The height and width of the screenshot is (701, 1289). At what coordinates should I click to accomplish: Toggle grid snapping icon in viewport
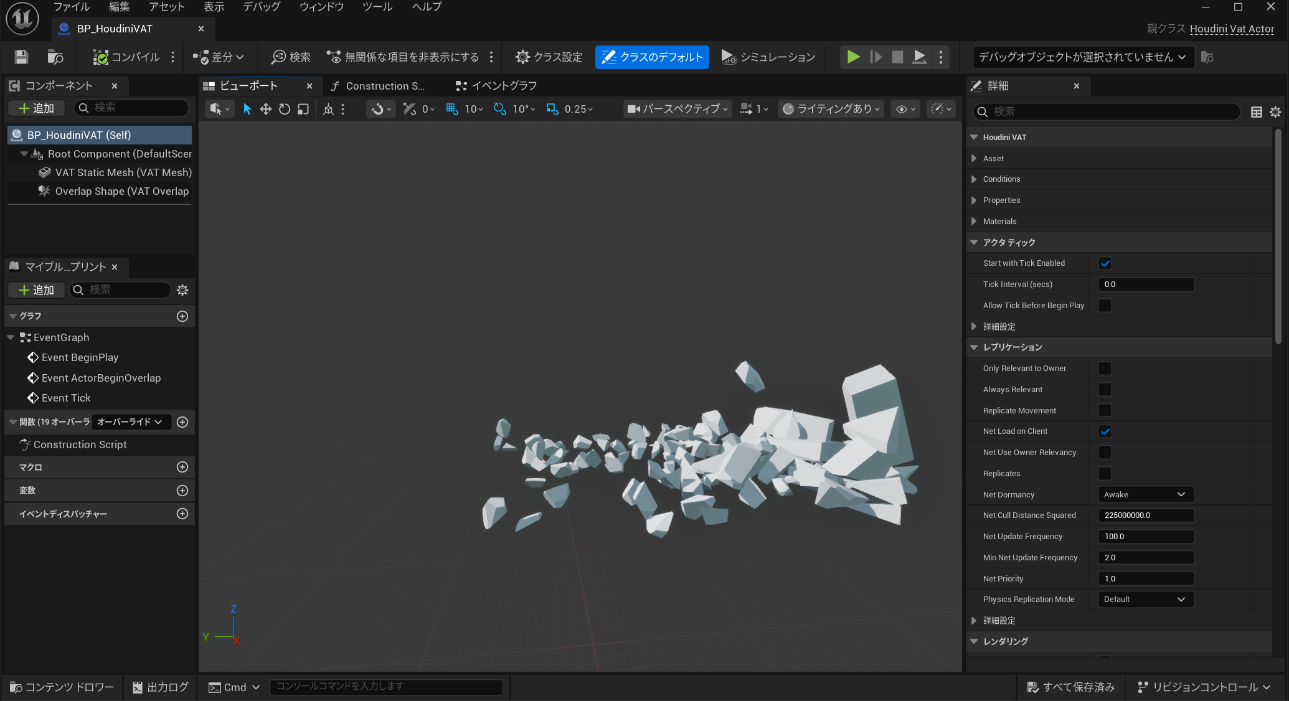click(452, 109)
